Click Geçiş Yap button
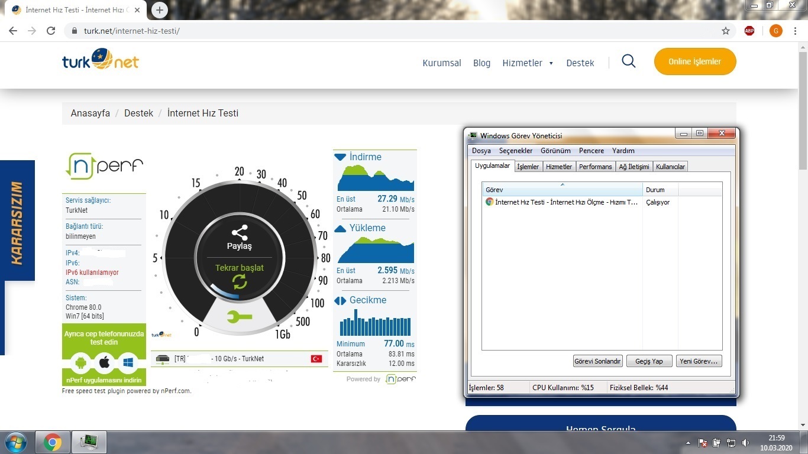This screenshot has height=454, width=808. pyautogui.click(x=649, y=361)
